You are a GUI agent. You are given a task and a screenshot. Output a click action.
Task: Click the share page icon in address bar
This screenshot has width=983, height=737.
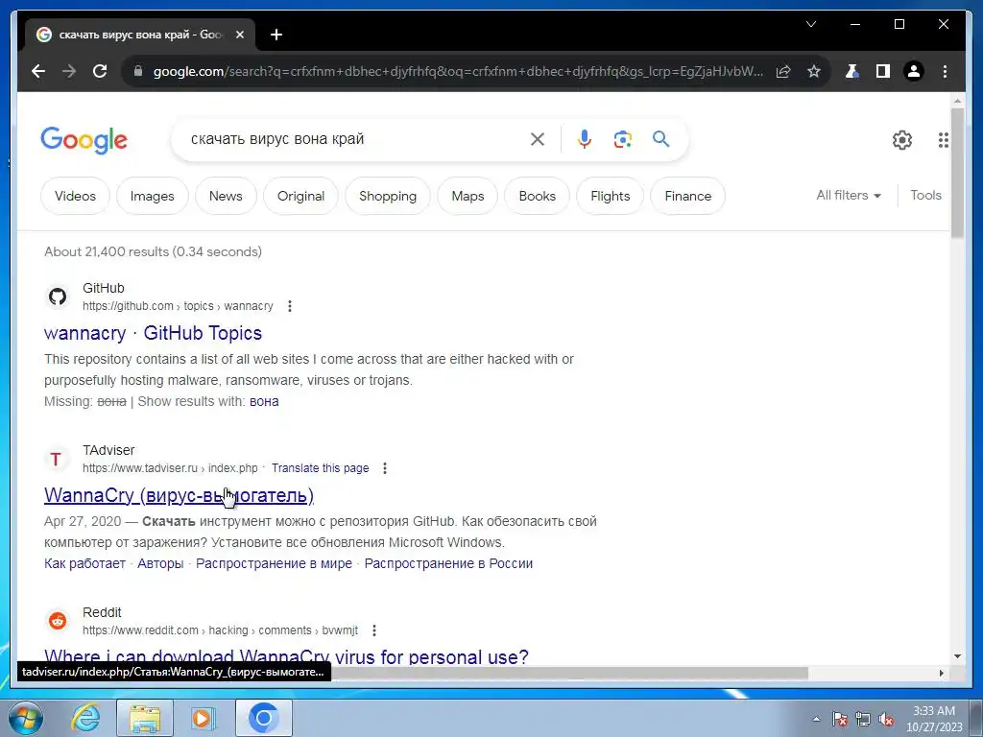pyautogui.click(x=783, y=71)
